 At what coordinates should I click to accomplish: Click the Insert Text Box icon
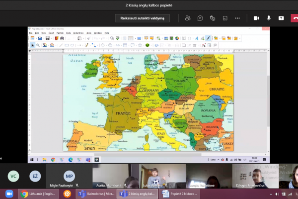184,38
